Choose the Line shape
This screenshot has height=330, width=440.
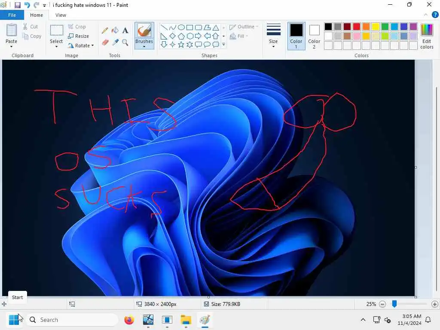[164, 27]
